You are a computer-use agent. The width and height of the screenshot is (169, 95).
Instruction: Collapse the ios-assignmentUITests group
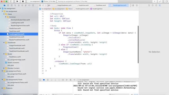point(2,80)
